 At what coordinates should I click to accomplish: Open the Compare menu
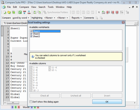coord(24,7)
